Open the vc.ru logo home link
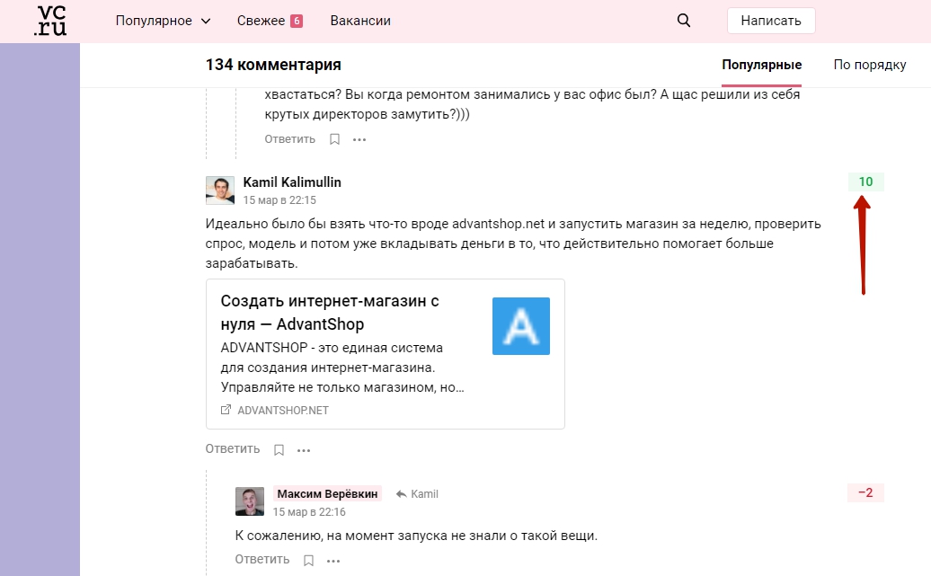 coord(50,21)
